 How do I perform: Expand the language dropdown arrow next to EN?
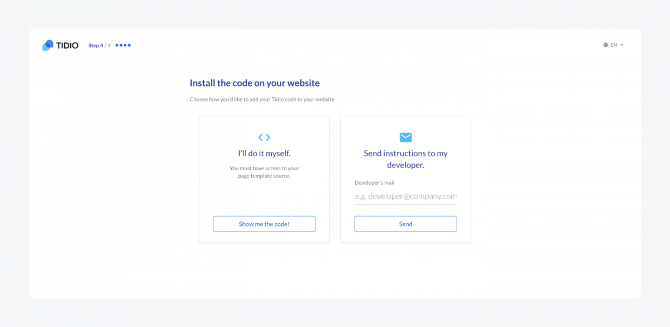point(622,45)
